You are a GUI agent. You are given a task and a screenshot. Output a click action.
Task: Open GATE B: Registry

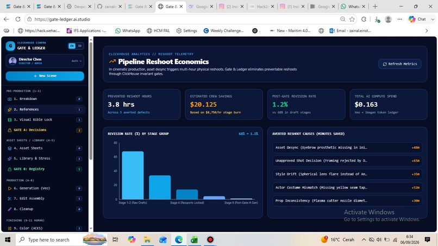coord(45,169)
